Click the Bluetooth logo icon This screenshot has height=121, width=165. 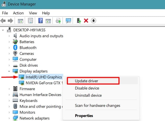pyautogui.click(x=15, y=48)
